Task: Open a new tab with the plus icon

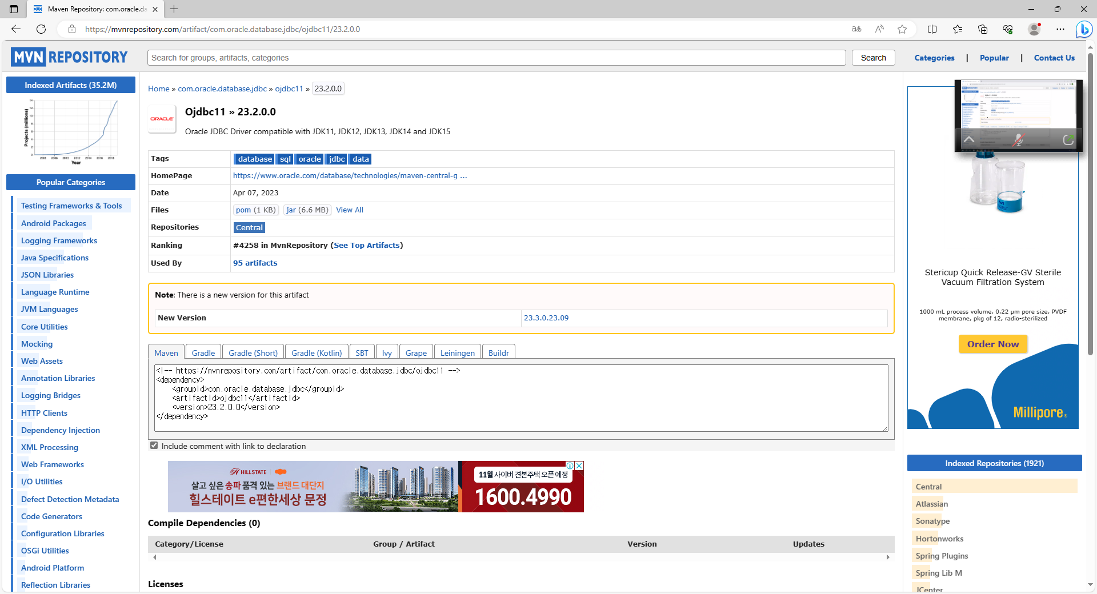Action: [174, 9]
